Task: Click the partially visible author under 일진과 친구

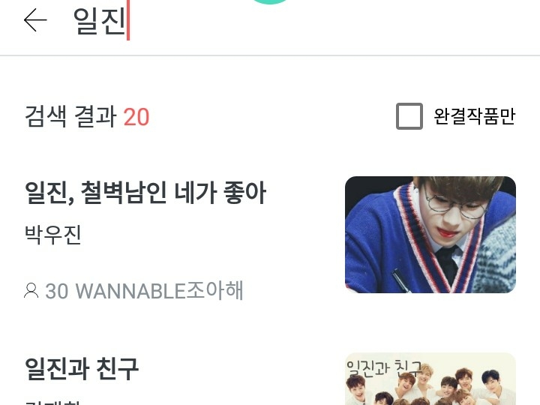Action: (x=52, y=403)
